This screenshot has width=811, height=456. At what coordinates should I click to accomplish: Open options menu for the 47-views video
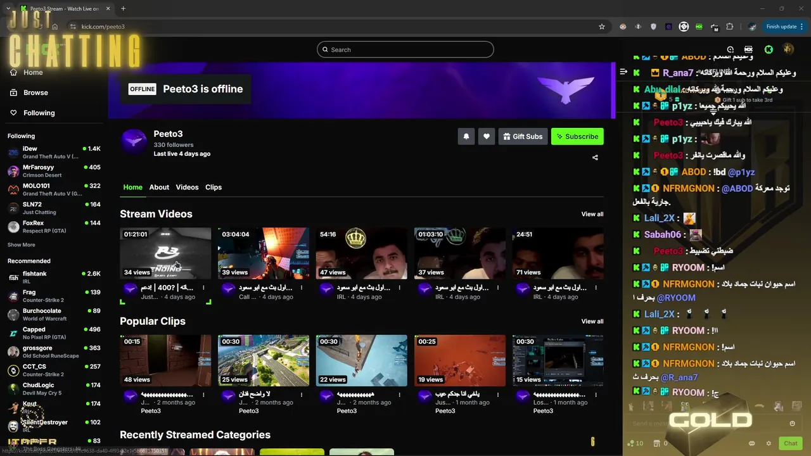pyautogui.click(x=400, y=288)
